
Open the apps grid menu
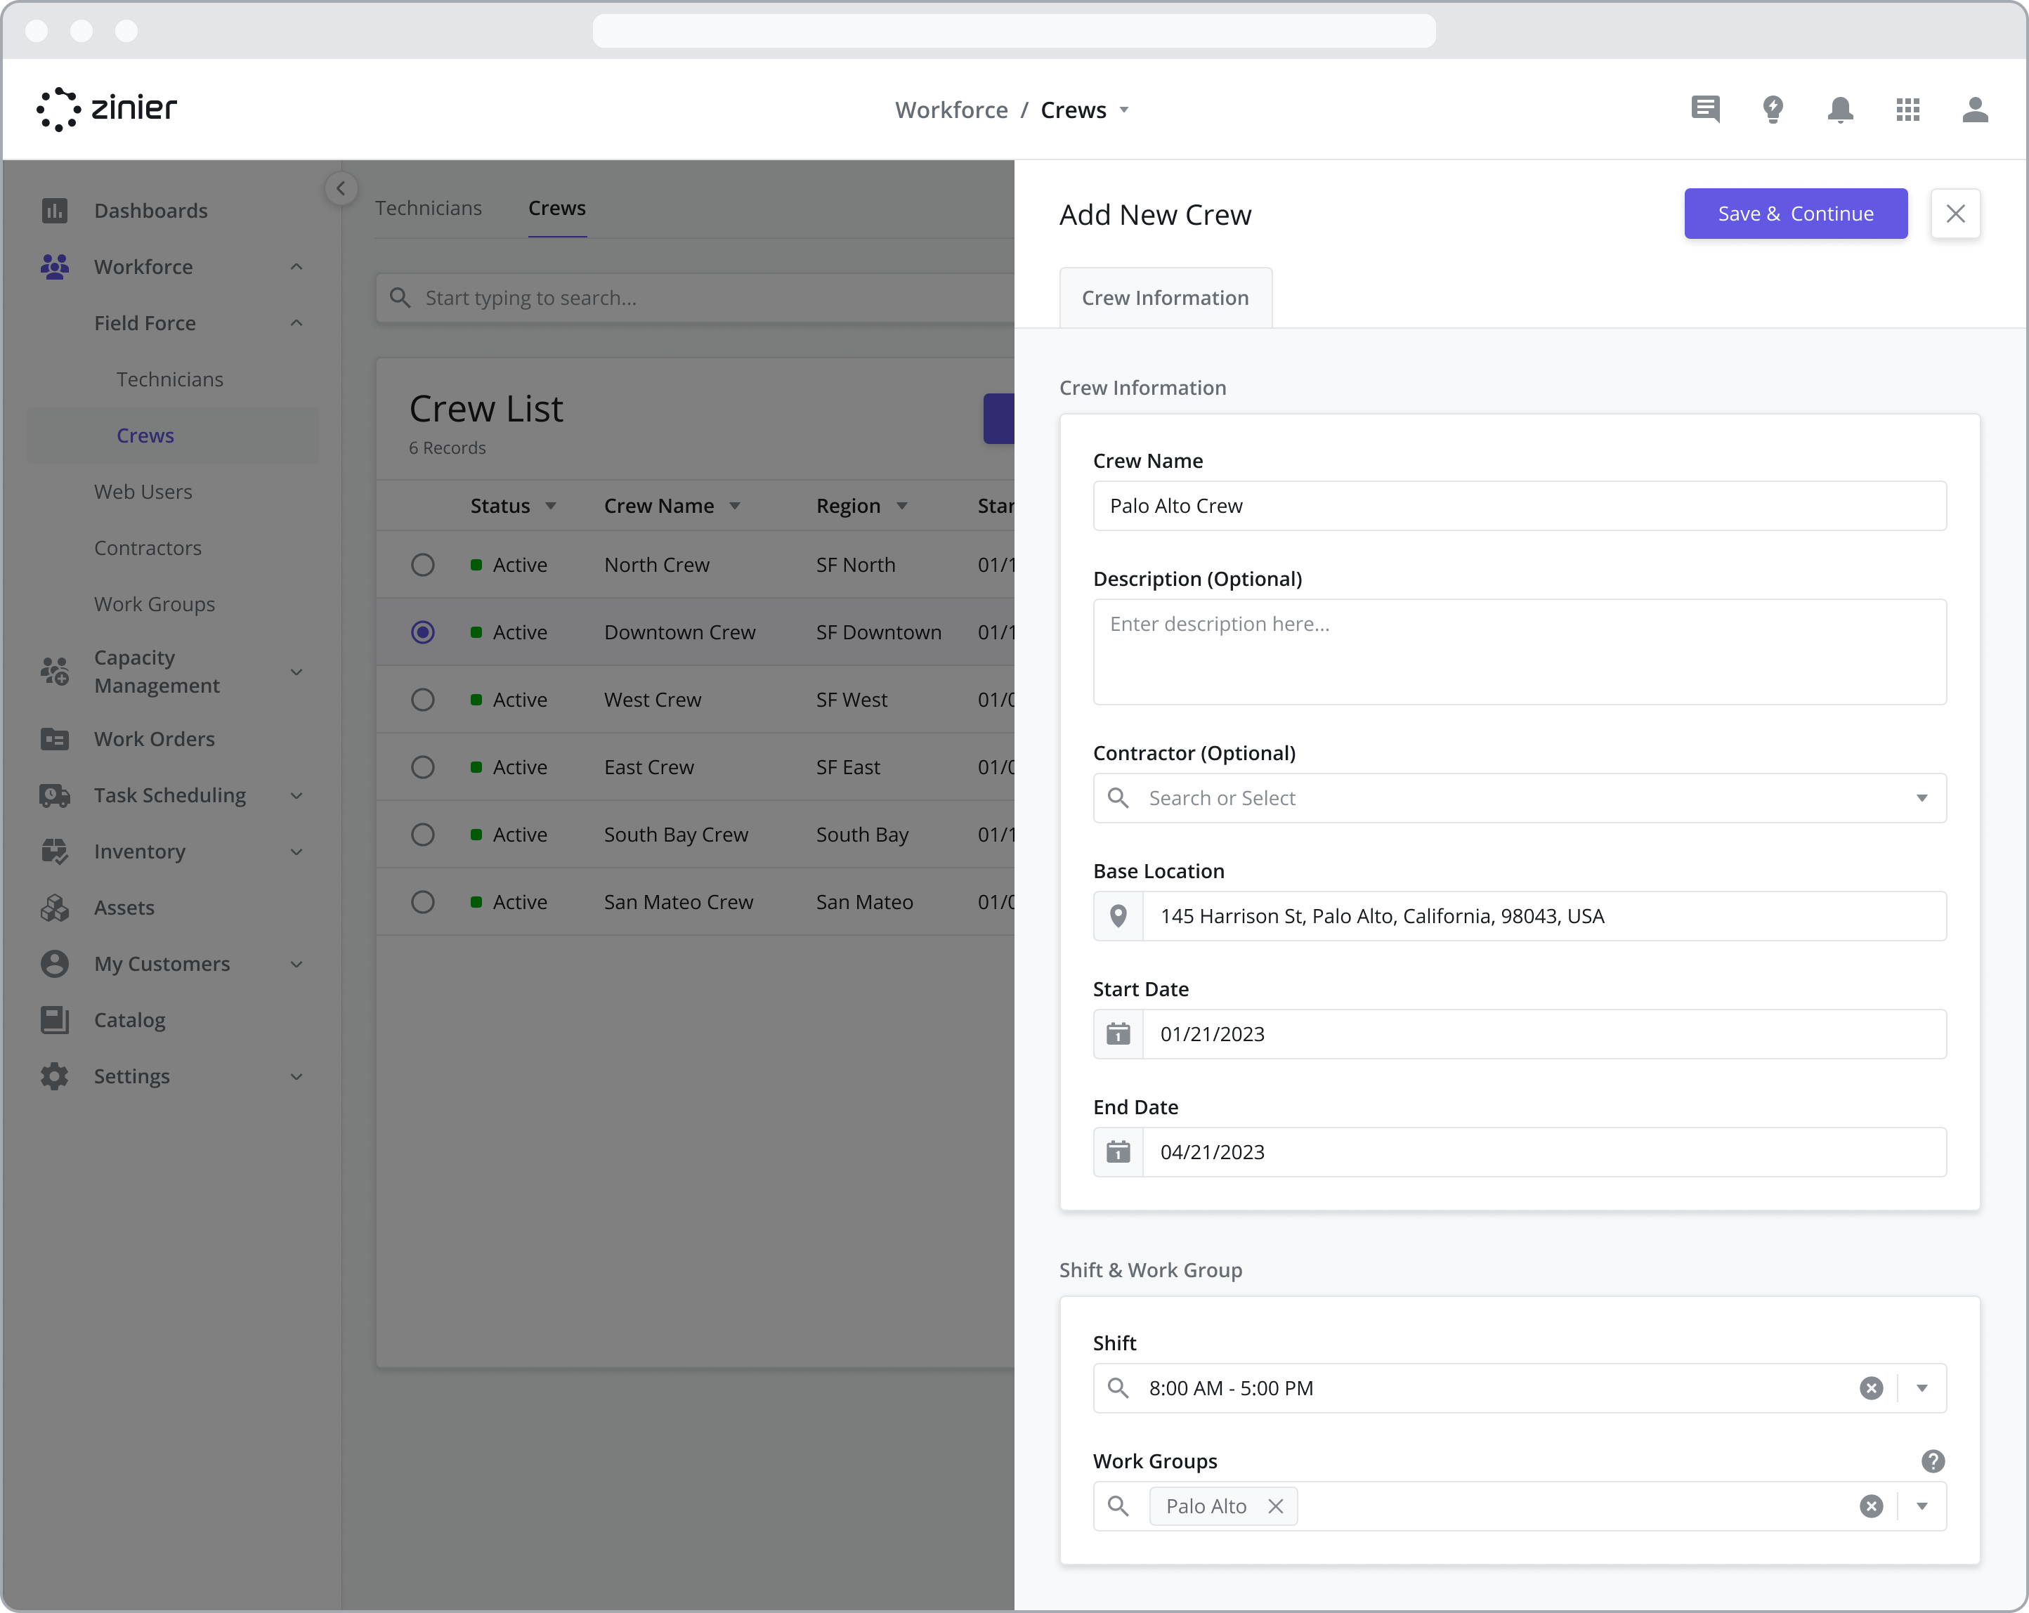[x=1907, y=110]
